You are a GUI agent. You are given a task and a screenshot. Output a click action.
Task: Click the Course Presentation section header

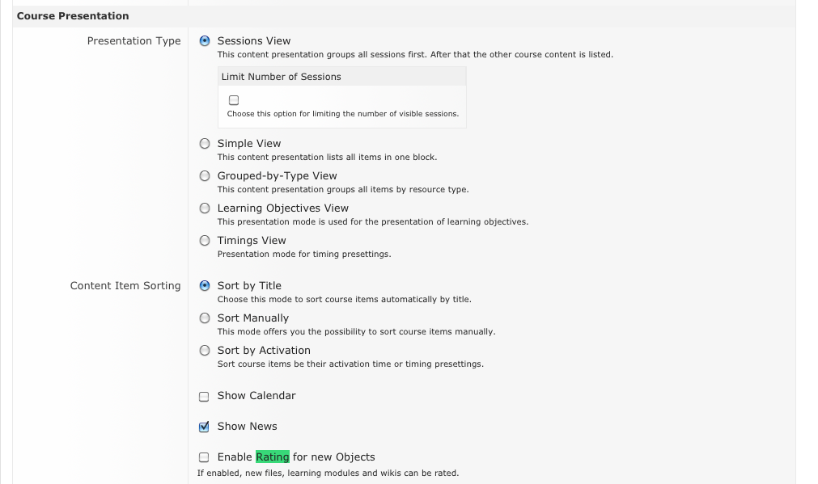[73, 16]
